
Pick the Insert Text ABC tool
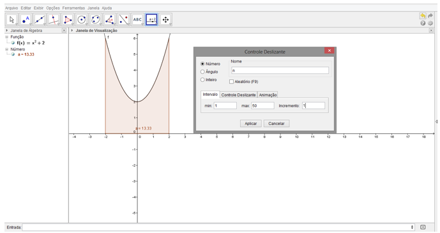(x=137, y=20)
